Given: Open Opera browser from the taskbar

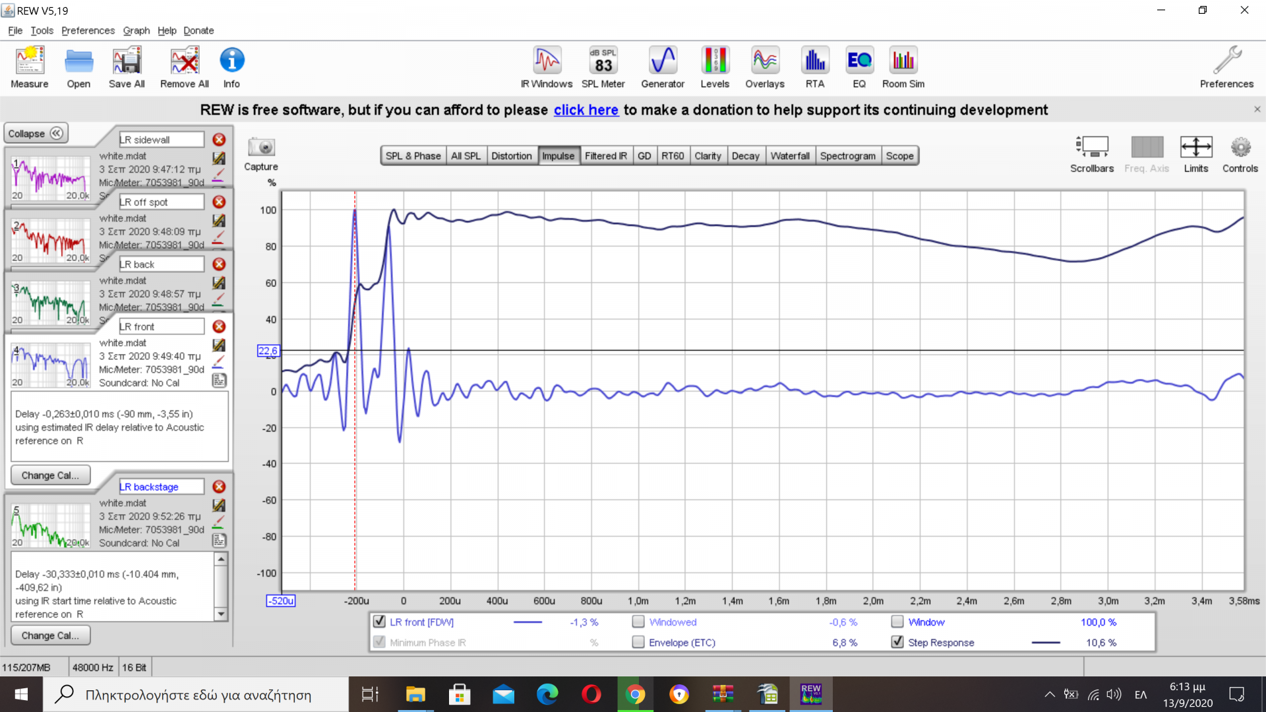Looking at the screenshot, I should coord(591,694).
